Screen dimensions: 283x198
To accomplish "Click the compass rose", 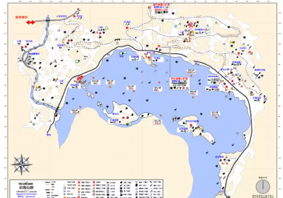I will (x=20, y=165).
